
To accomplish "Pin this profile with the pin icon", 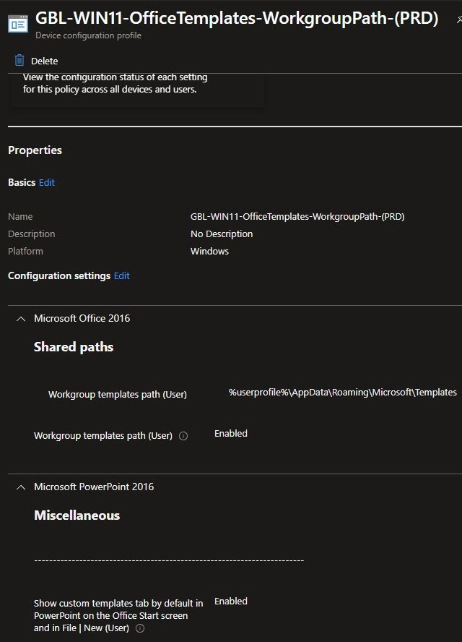I will (x=459, y=20).
